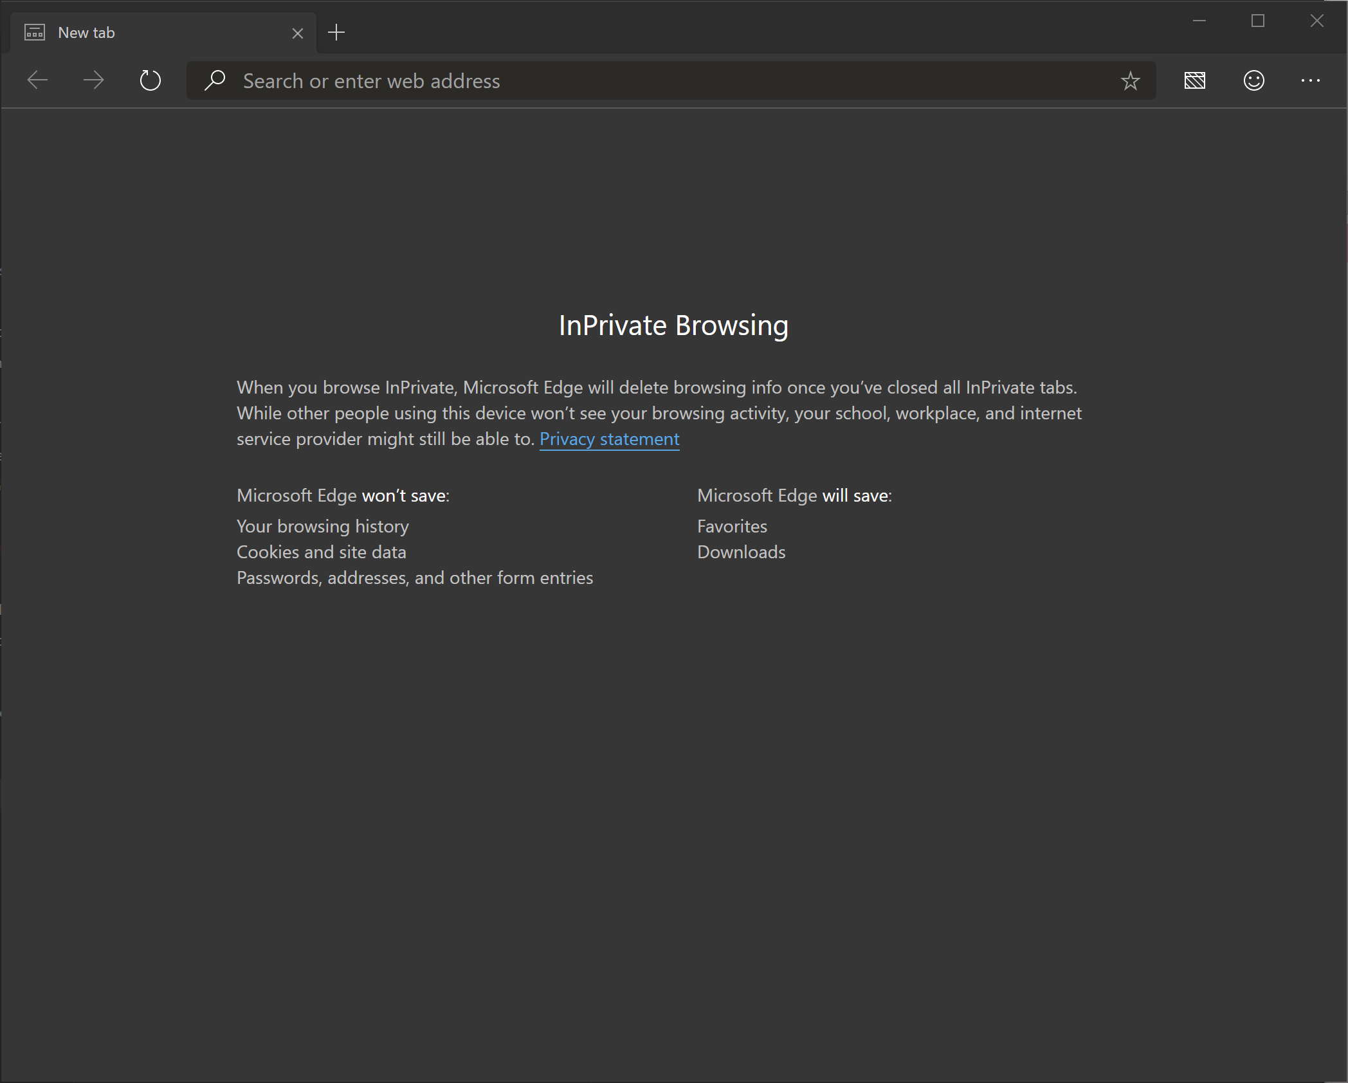Viewport: 1348px width, 1083px height.
Task: Click the search magnifier in the address bar
Action: [x=215, y=80]
